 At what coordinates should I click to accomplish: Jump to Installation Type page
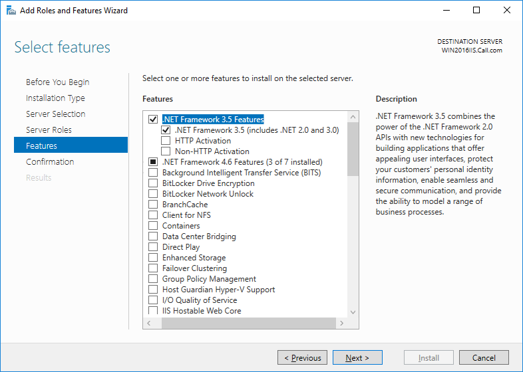[55, 98]
